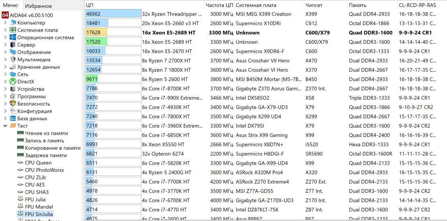Open the CPU ZLib benchmark
This screenshot has height=221, width=447.
(x=35, y=177)
